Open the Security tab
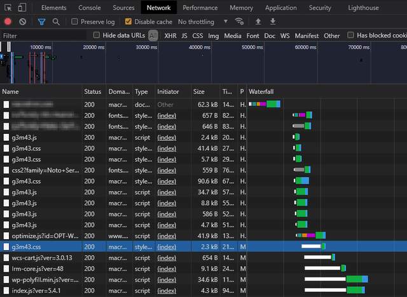 320,8
